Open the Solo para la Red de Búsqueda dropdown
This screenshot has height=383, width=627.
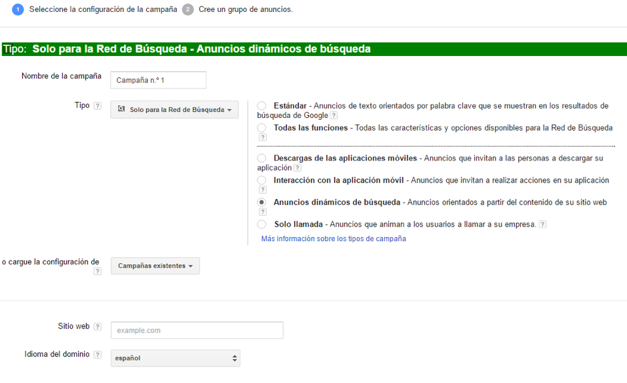point(174,110)
